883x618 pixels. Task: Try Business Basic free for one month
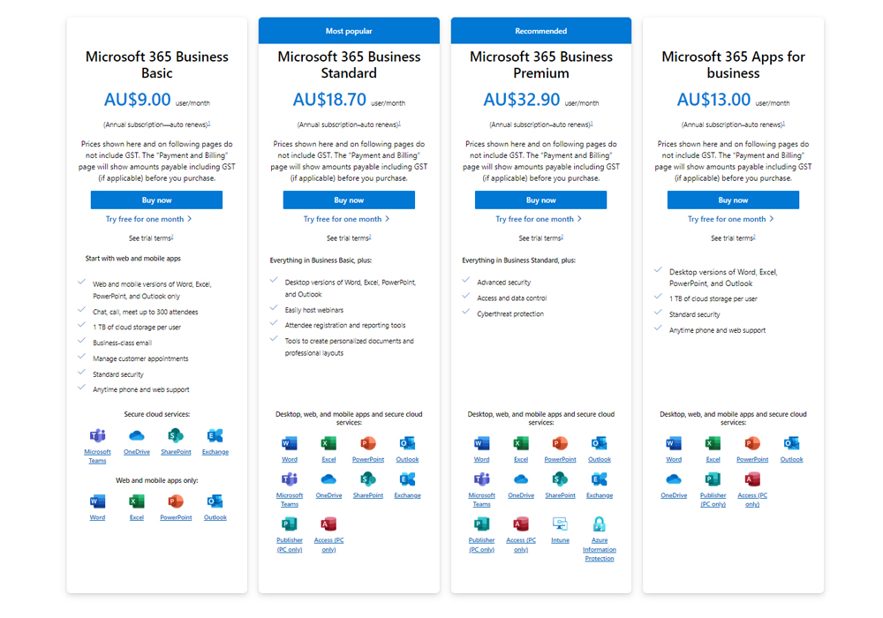coord(148,219)
